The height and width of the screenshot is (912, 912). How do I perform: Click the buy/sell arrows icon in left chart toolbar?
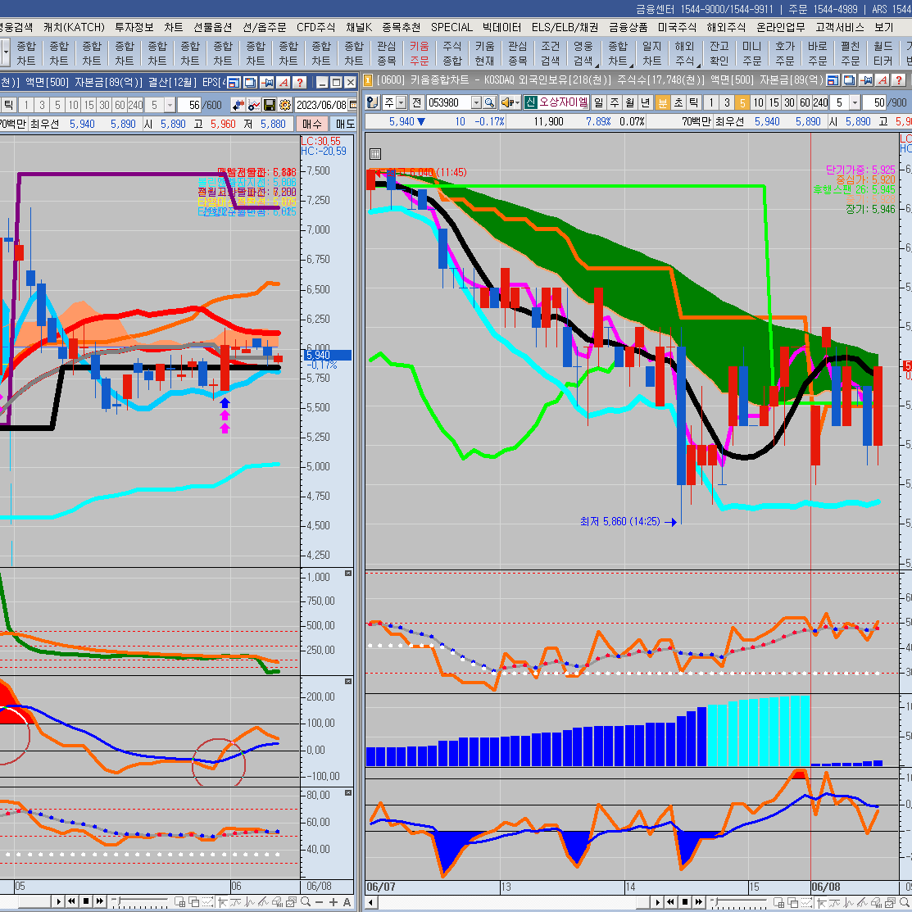pyautogui.click(x=238, y=105)
